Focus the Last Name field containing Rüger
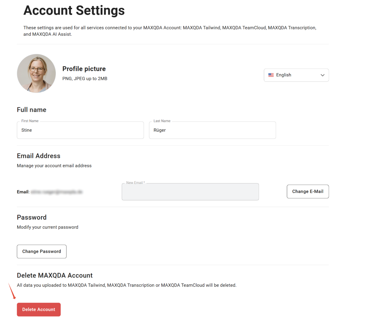The image size is (390, 332). click(x=212, y=130)
